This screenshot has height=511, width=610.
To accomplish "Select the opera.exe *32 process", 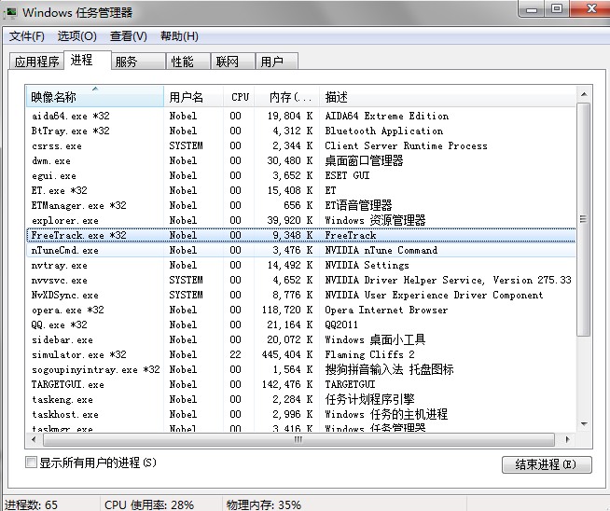I will 301,310.
